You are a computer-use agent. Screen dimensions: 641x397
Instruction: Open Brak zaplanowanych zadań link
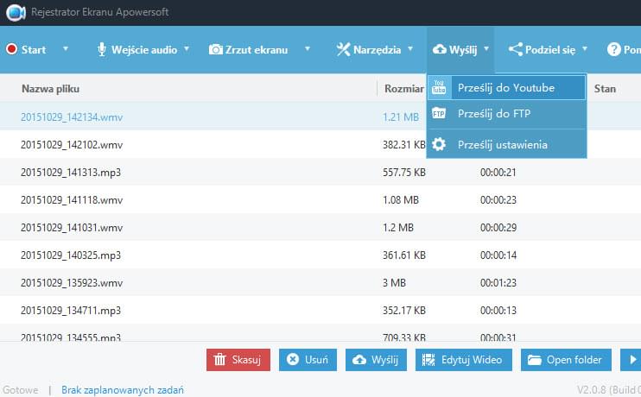122,390
